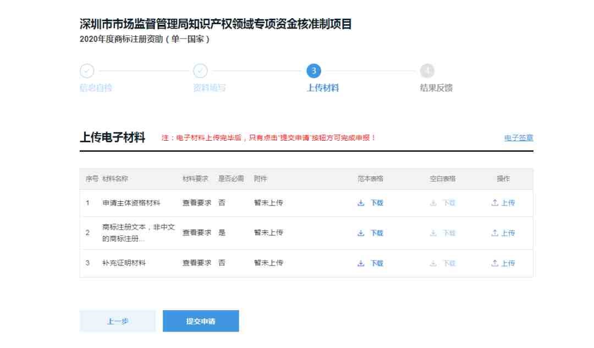594x348 pixels.
Task: Click 下载 text in 范本表格 for row 2
Action: 377,233
